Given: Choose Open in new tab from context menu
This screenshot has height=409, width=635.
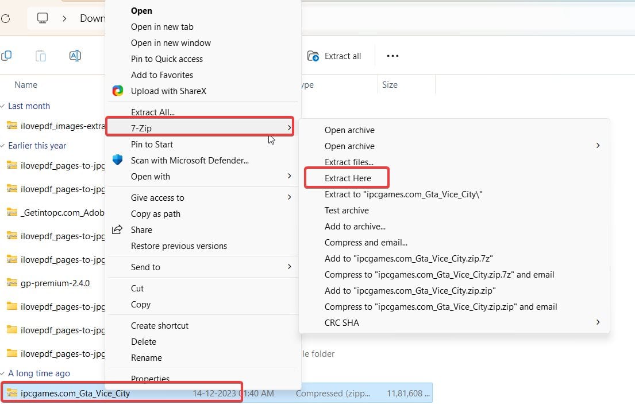Looking at the screenshot, I should [x=161, y=26].
